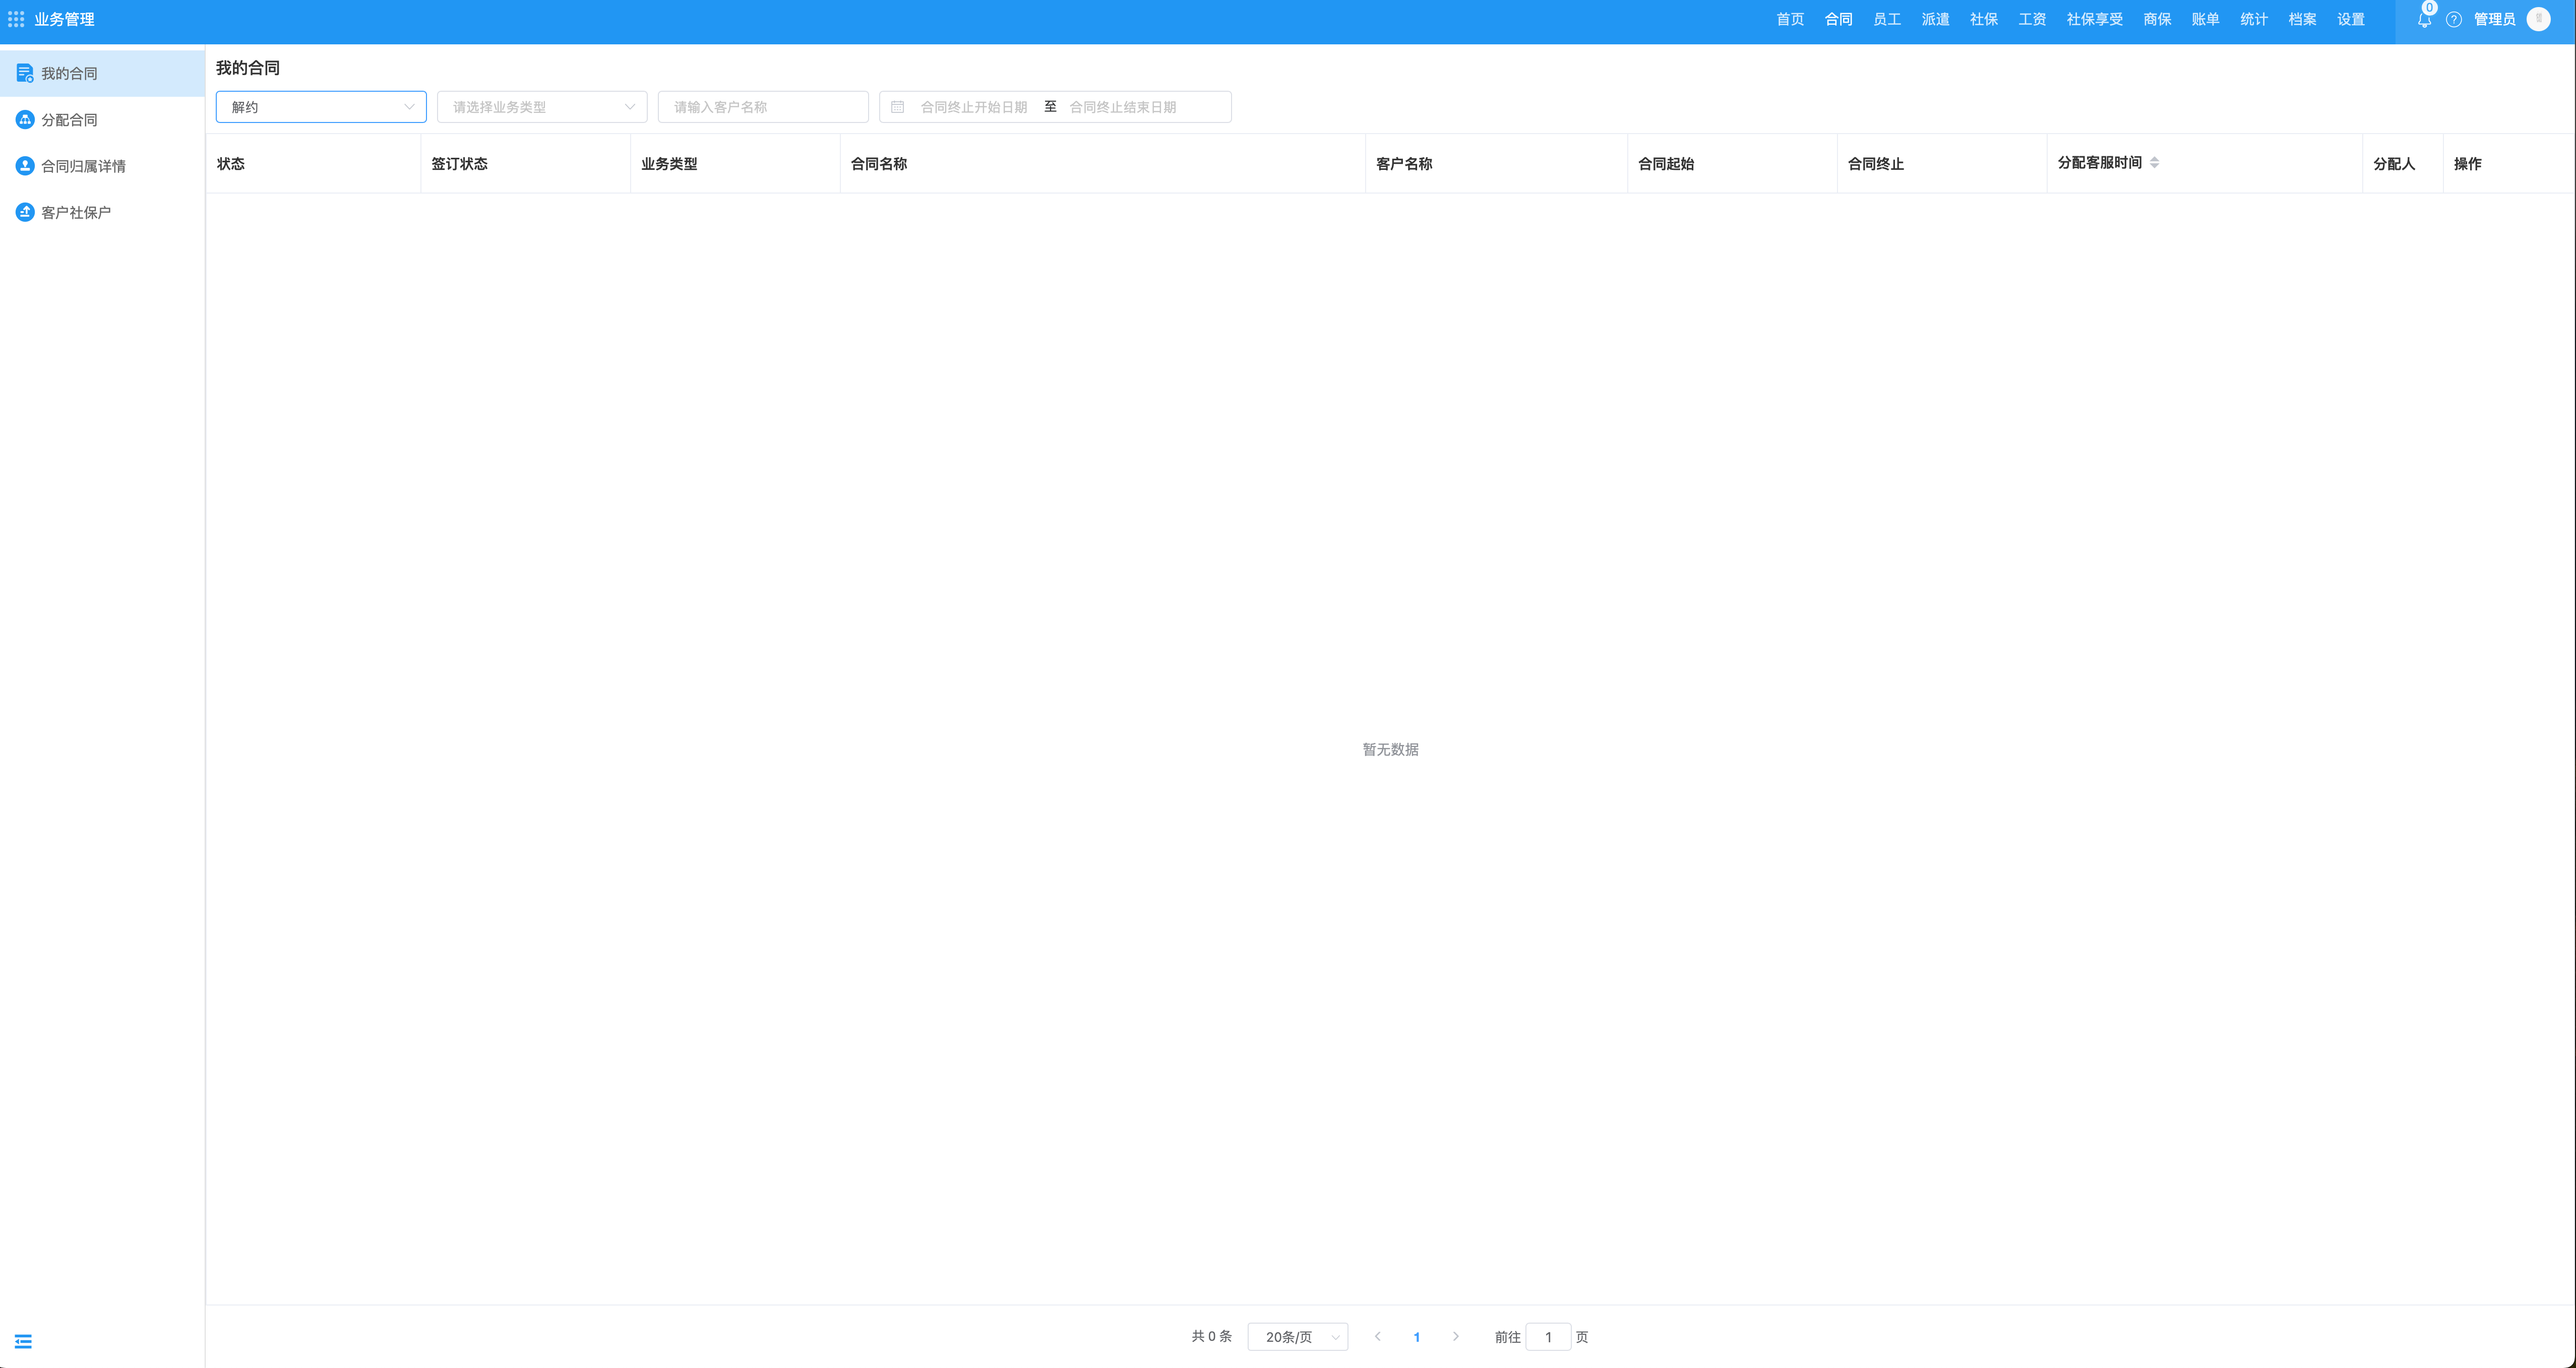Open the app grid icon beside 业务管理
Screen dimensions: 2576x1368
[x=16, y=19]
